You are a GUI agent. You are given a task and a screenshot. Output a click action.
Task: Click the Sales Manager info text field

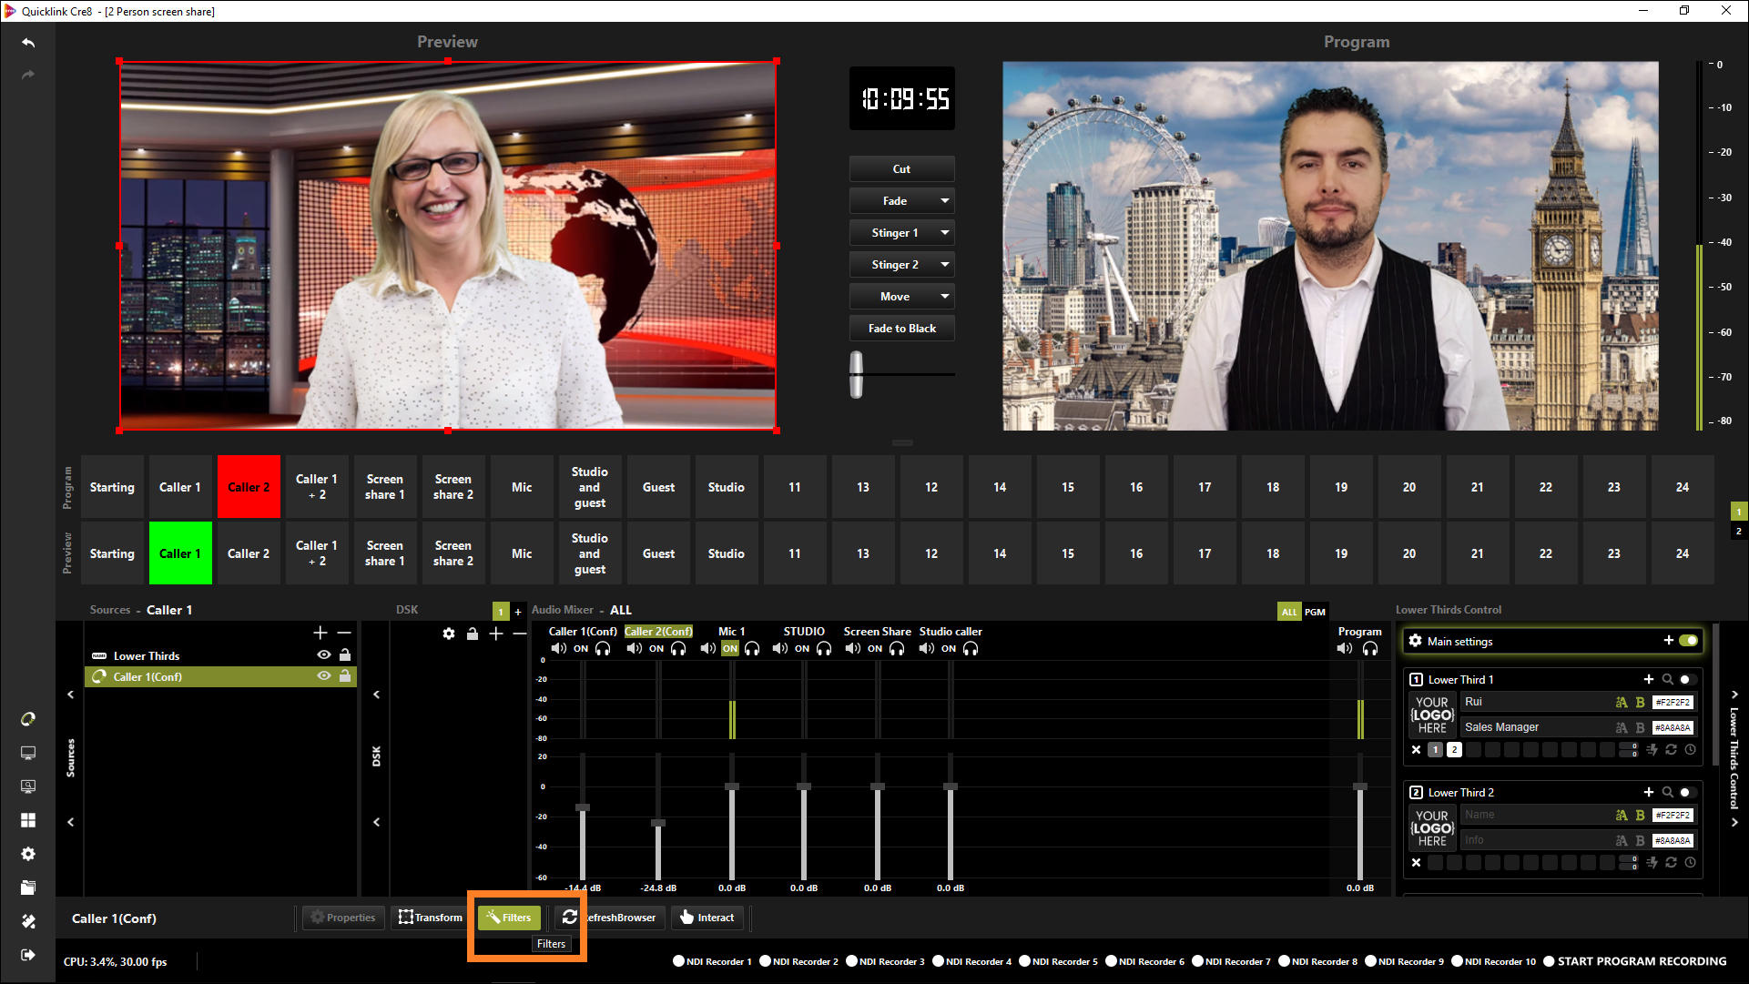pos(1534,727)
